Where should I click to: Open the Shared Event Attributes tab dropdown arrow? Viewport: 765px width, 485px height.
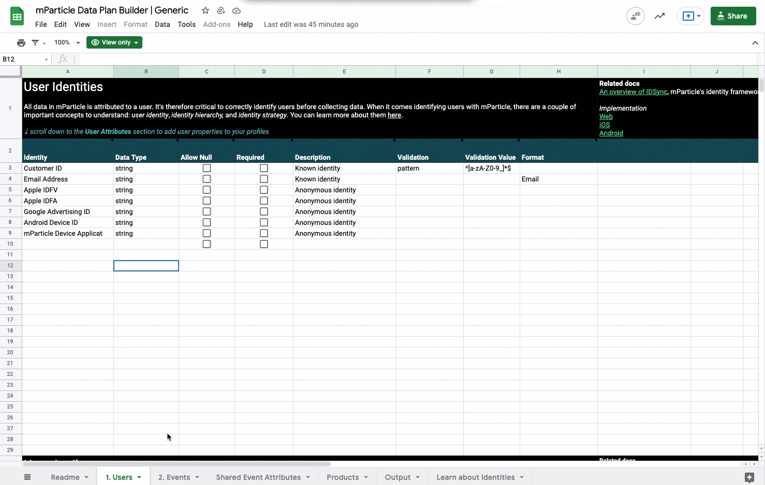coord(308,477)
